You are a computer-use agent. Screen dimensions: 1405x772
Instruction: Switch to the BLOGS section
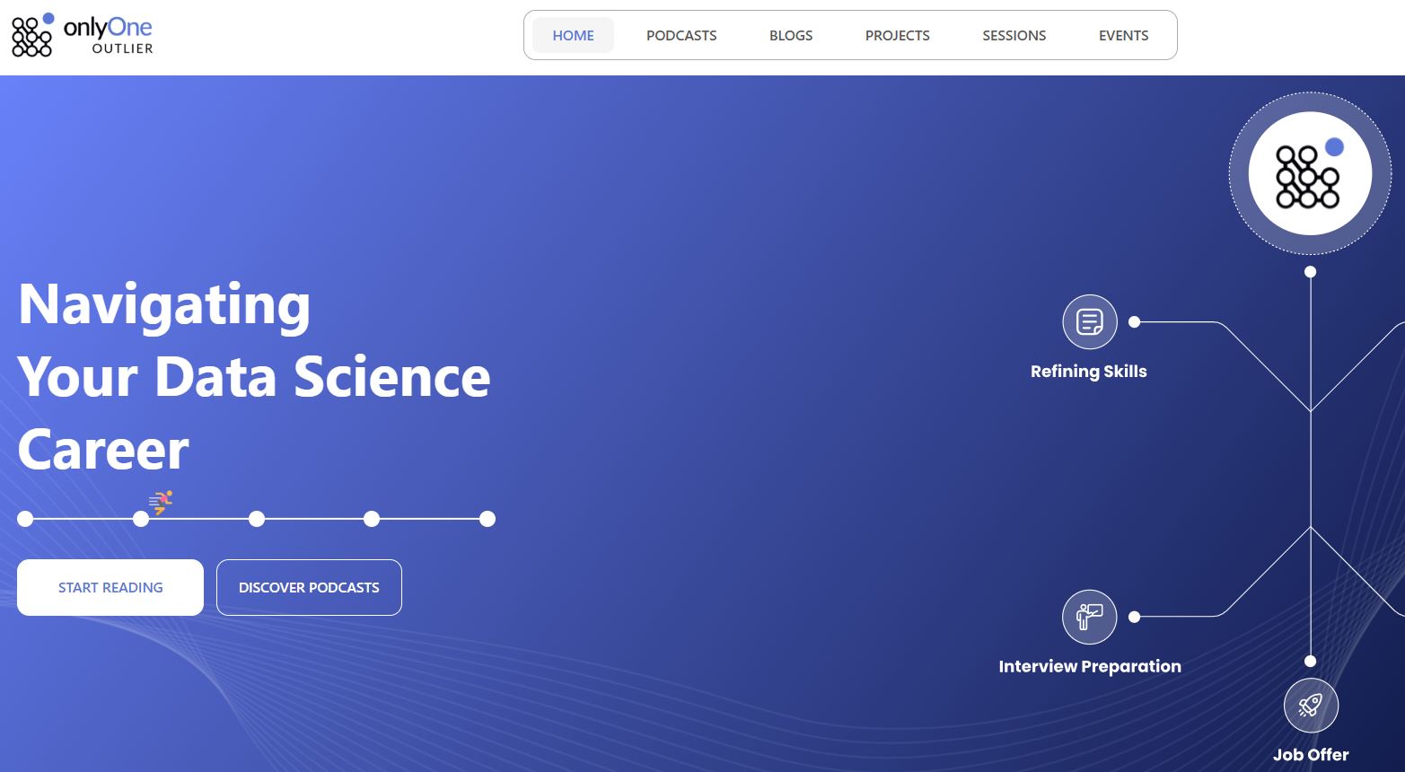tap(790, 35)
